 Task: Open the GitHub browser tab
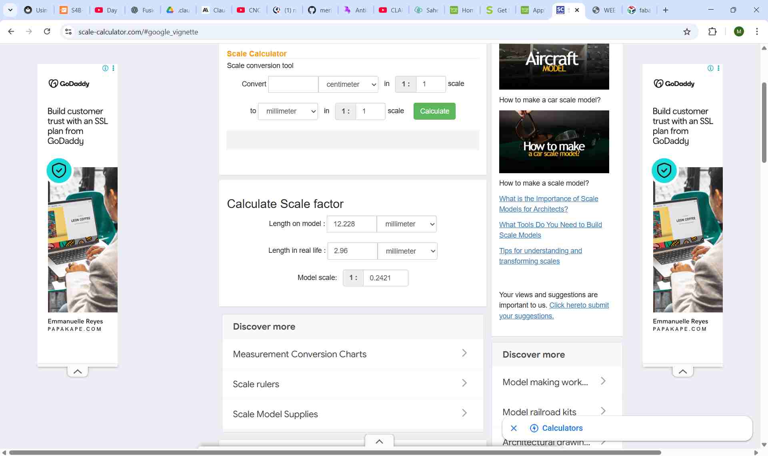click(x=319, y=10)
